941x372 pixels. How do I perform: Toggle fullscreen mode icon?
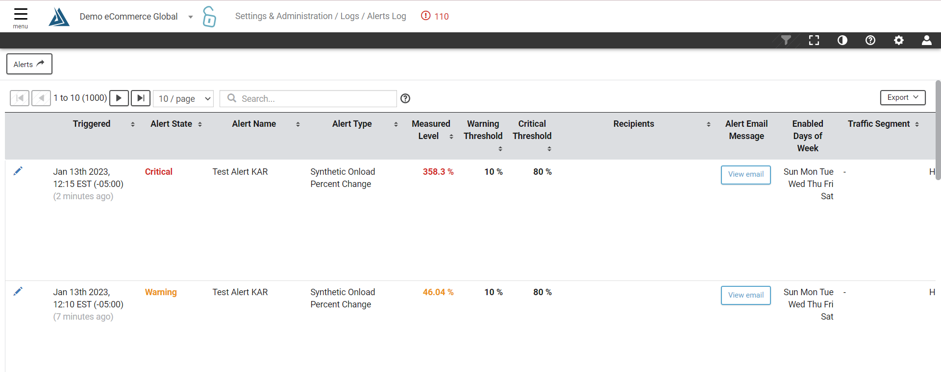click(x=814, y=40)
